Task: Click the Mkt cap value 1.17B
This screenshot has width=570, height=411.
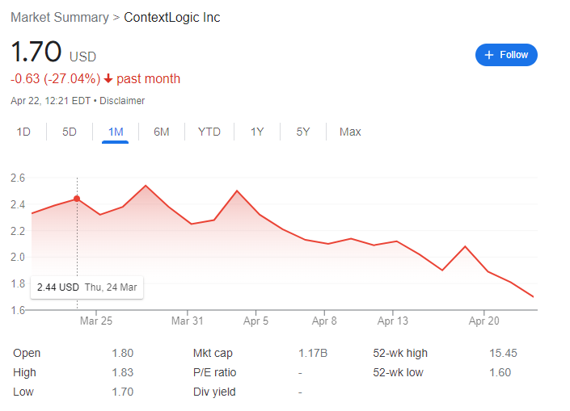Action: 312,353
